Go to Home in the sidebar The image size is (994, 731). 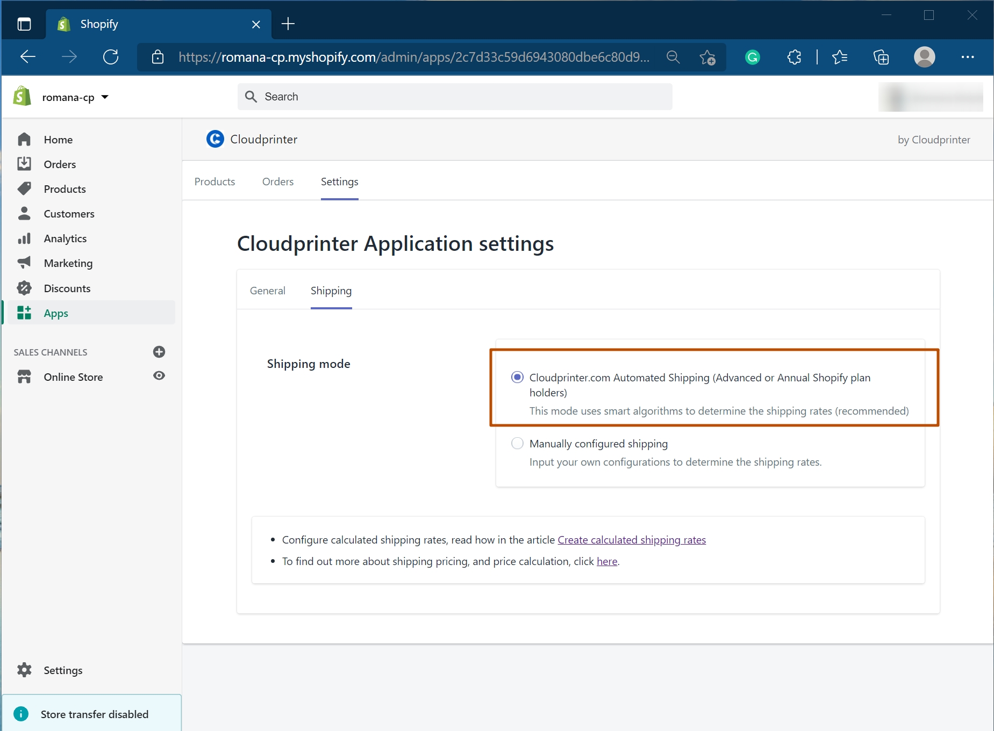pyautogui.click(x=58, y=140)
